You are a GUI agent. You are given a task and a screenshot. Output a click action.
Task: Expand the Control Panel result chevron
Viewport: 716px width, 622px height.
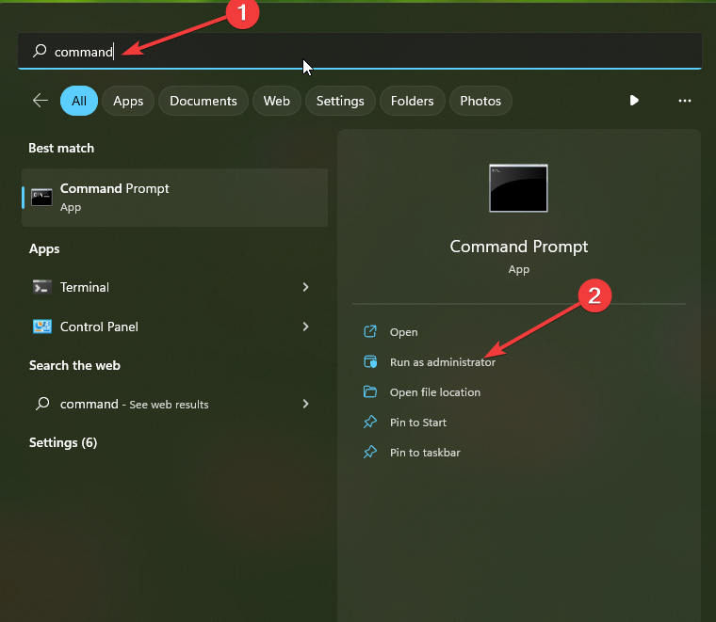[305, 327]
